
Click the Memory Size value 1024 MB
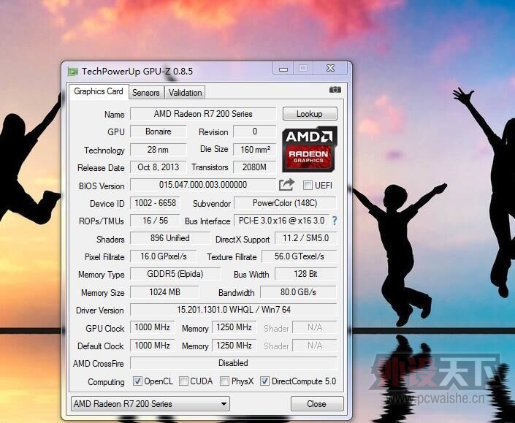tap(164, 292)
